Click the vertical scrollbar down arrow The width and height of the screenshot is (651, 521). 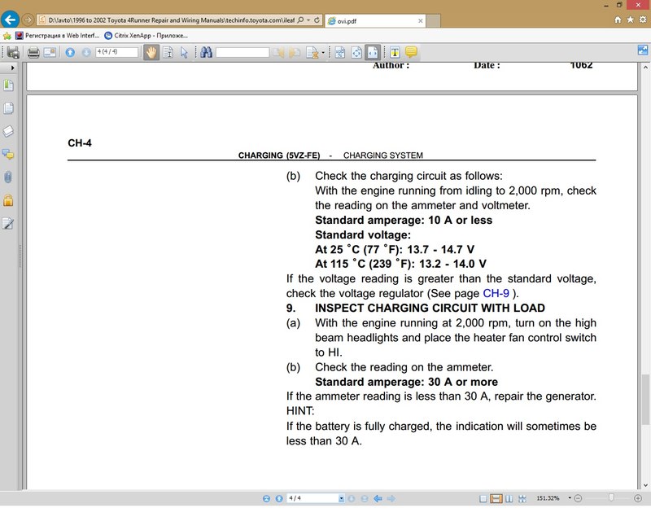tap(645, 485)
